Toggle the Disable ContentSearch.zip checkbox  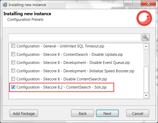click(13, 79)
